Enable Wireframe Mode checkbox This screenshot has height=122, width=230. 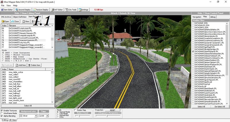click(2, 113)
